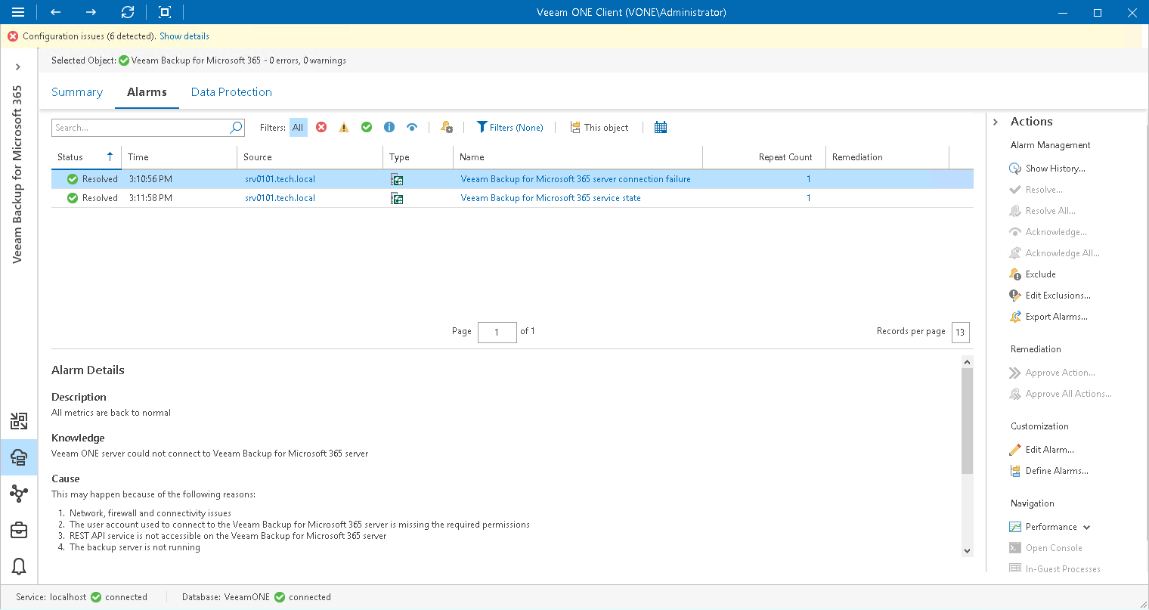Click the calendar grid icon in filter bar
Viewport: 1149px width, 610px height.
pyautogui.click(x=660, y=127)
